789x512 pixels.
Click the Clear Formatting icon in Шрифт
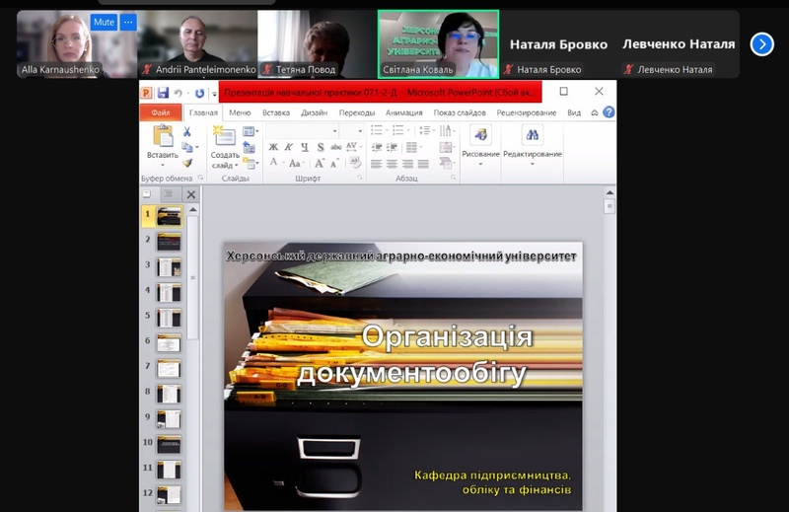tap(355, 162)
